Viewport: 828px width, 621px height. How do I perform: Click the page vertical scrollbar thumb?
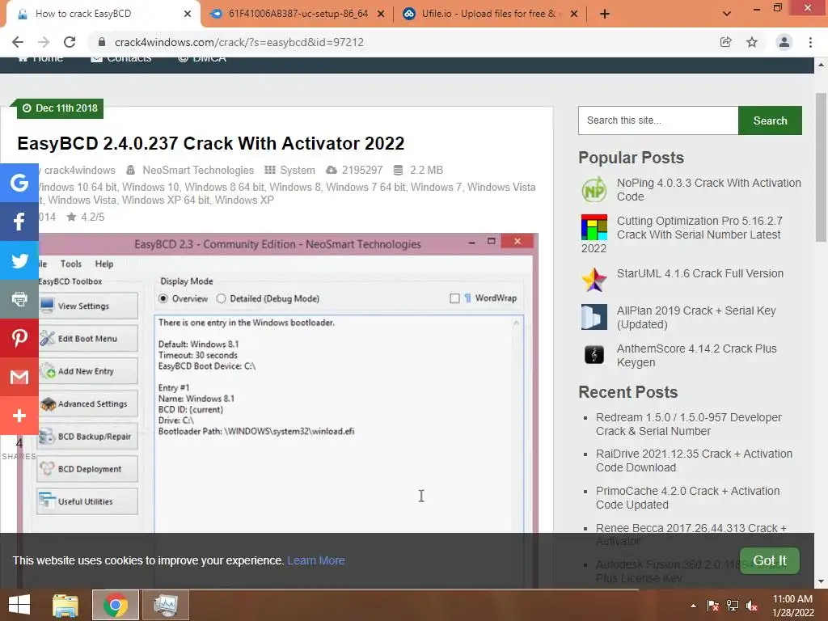821,167
